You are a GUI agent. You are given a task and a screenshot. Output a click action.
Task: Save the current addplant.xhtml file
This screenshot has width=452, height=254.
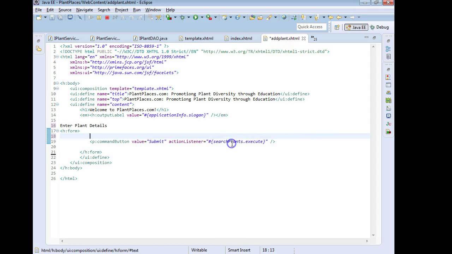52,17
